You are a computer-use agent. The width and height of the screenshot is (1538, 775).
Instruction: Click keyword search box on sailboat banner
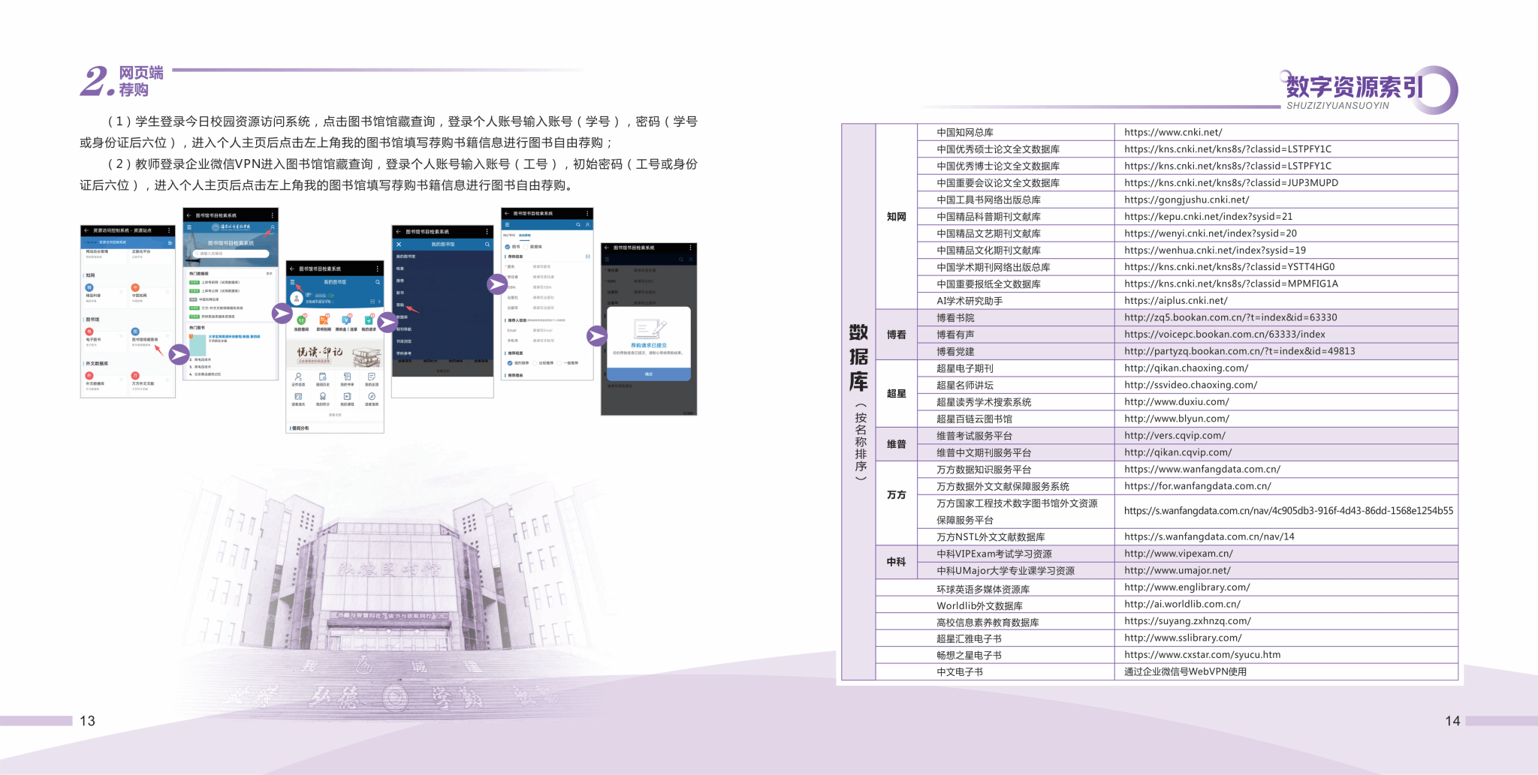click(x=231, y=254)
